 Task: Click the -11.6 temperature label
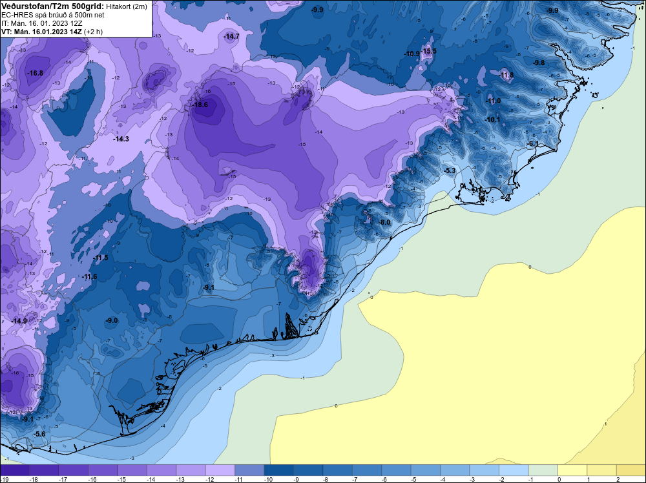pyautogui.click(x=89, y=276)
